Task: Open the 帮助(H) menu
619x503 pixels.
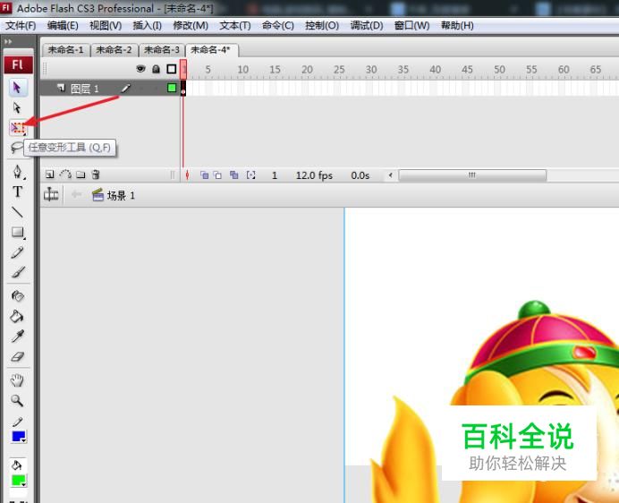Action: [457, 26]
